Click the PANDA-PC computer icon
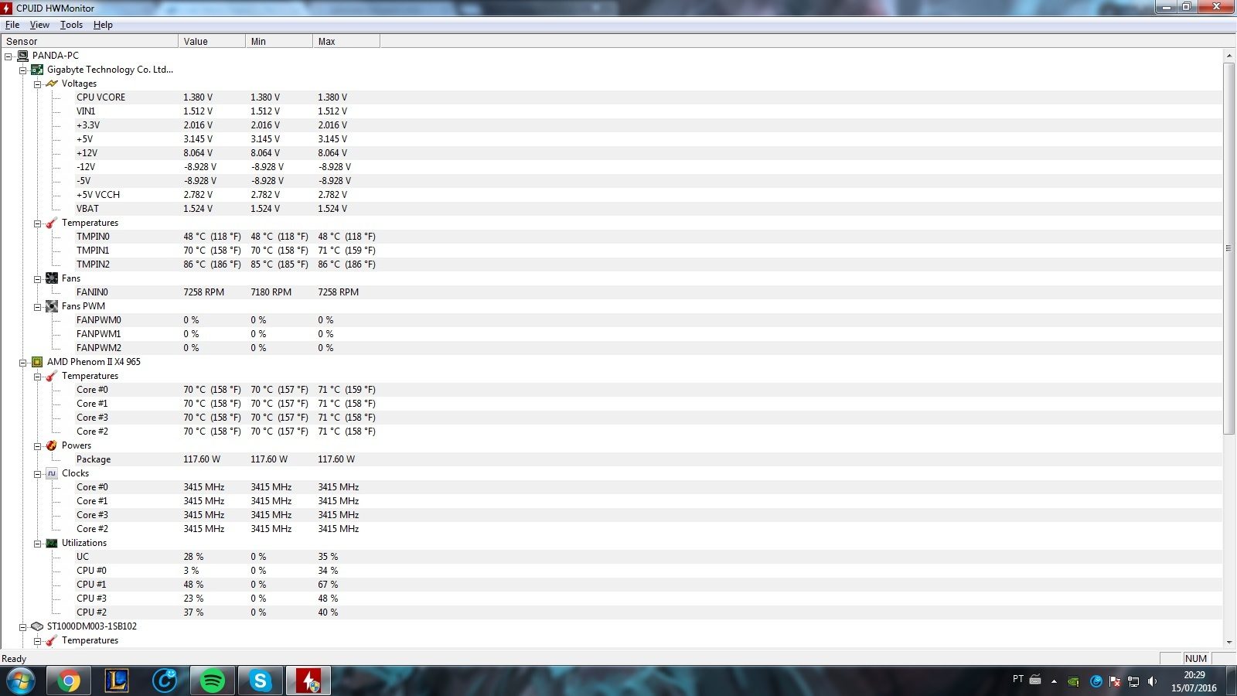Viewport: 1237px width, 696px height. point(22,56)
